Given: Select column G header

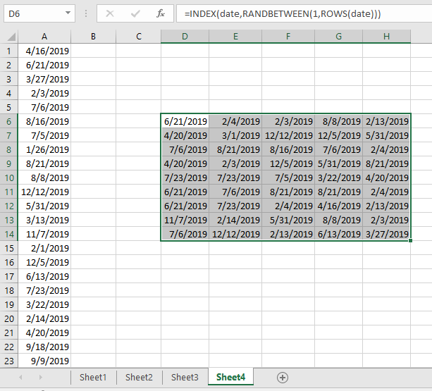Looking at the screenshot, I should point(338,37).
